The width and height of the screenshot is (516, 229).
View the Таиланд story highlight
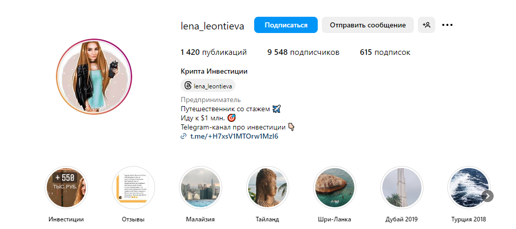267,187
